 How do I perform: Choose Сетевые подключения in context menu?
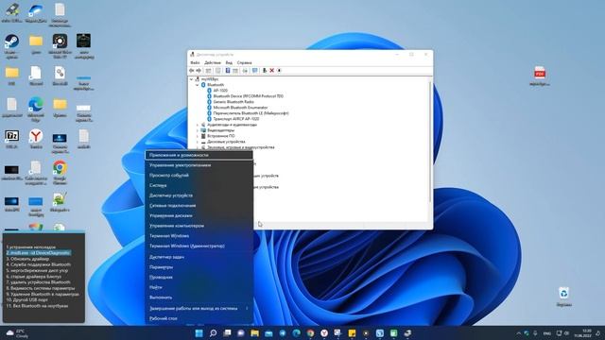click(199, 206)
